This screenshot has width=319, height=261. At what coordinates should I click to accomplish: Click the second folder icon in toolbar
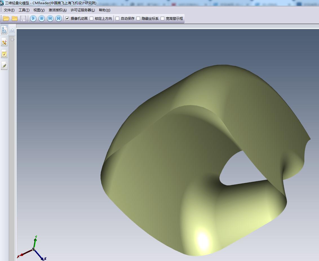(x=15, y=19)
